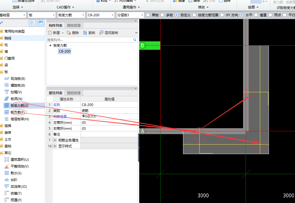Select the 平行 radio option
The width and height of the screenshot is (295, 203).
point(285,15)
